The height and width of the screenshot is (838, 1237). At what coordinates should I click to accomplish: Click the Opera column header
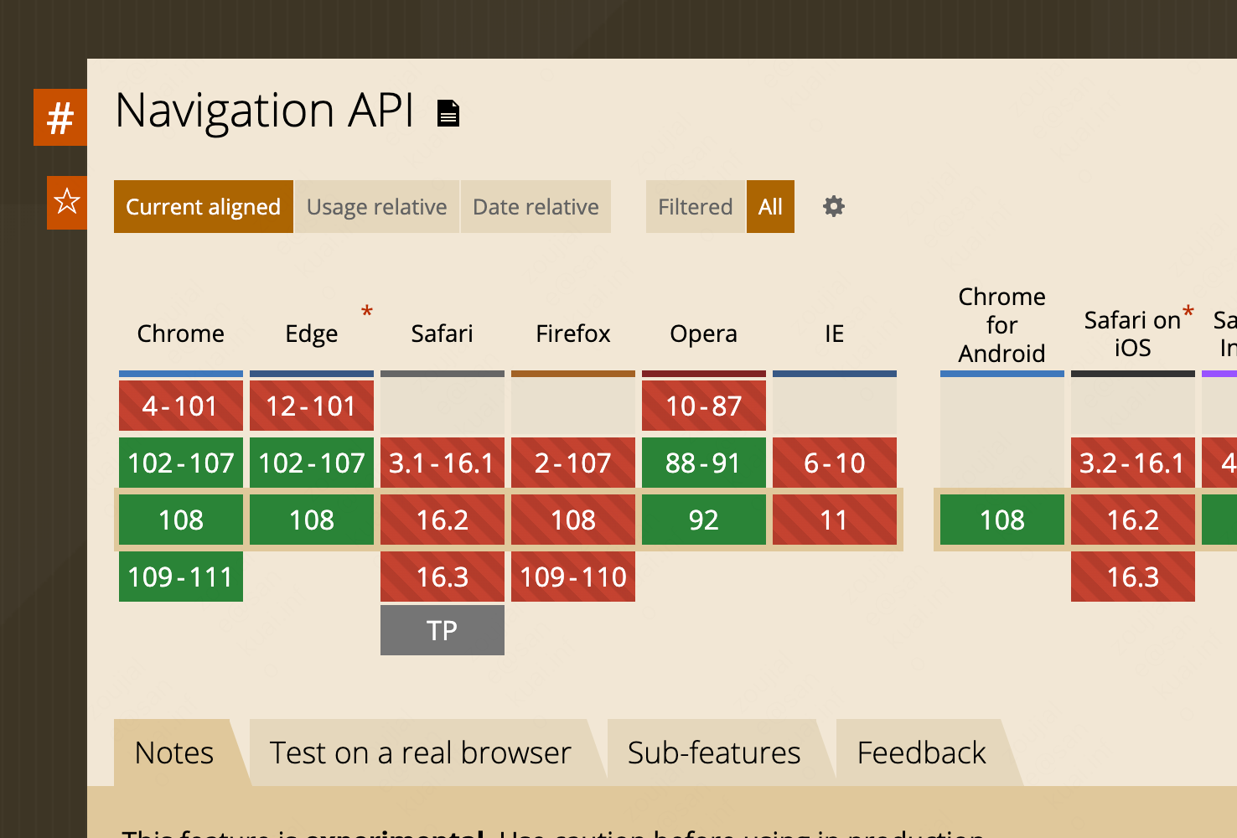[x=704, y=334]
